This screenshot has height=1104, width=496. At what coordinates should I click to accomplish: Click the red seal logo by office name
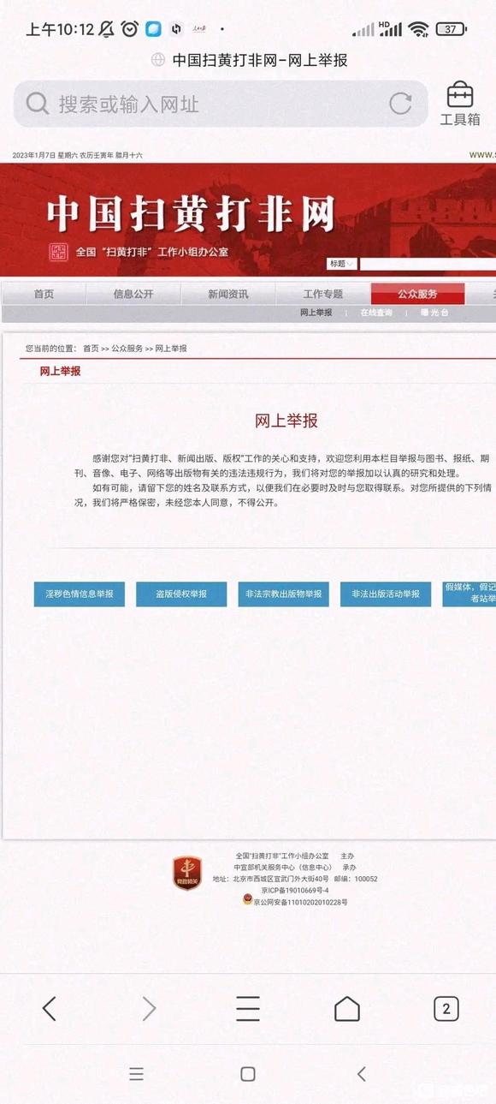[x=58, y=252]
